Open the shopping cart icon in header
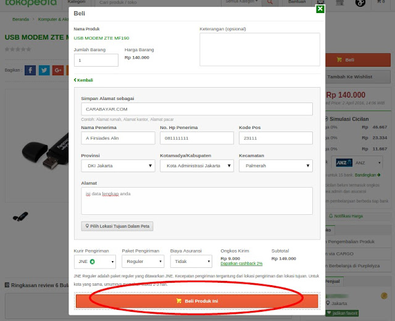Screen dimensions: 395x321 click(x=381, y=2)
